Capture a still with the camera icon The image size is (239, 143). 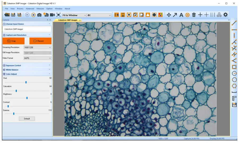[39, 15]
